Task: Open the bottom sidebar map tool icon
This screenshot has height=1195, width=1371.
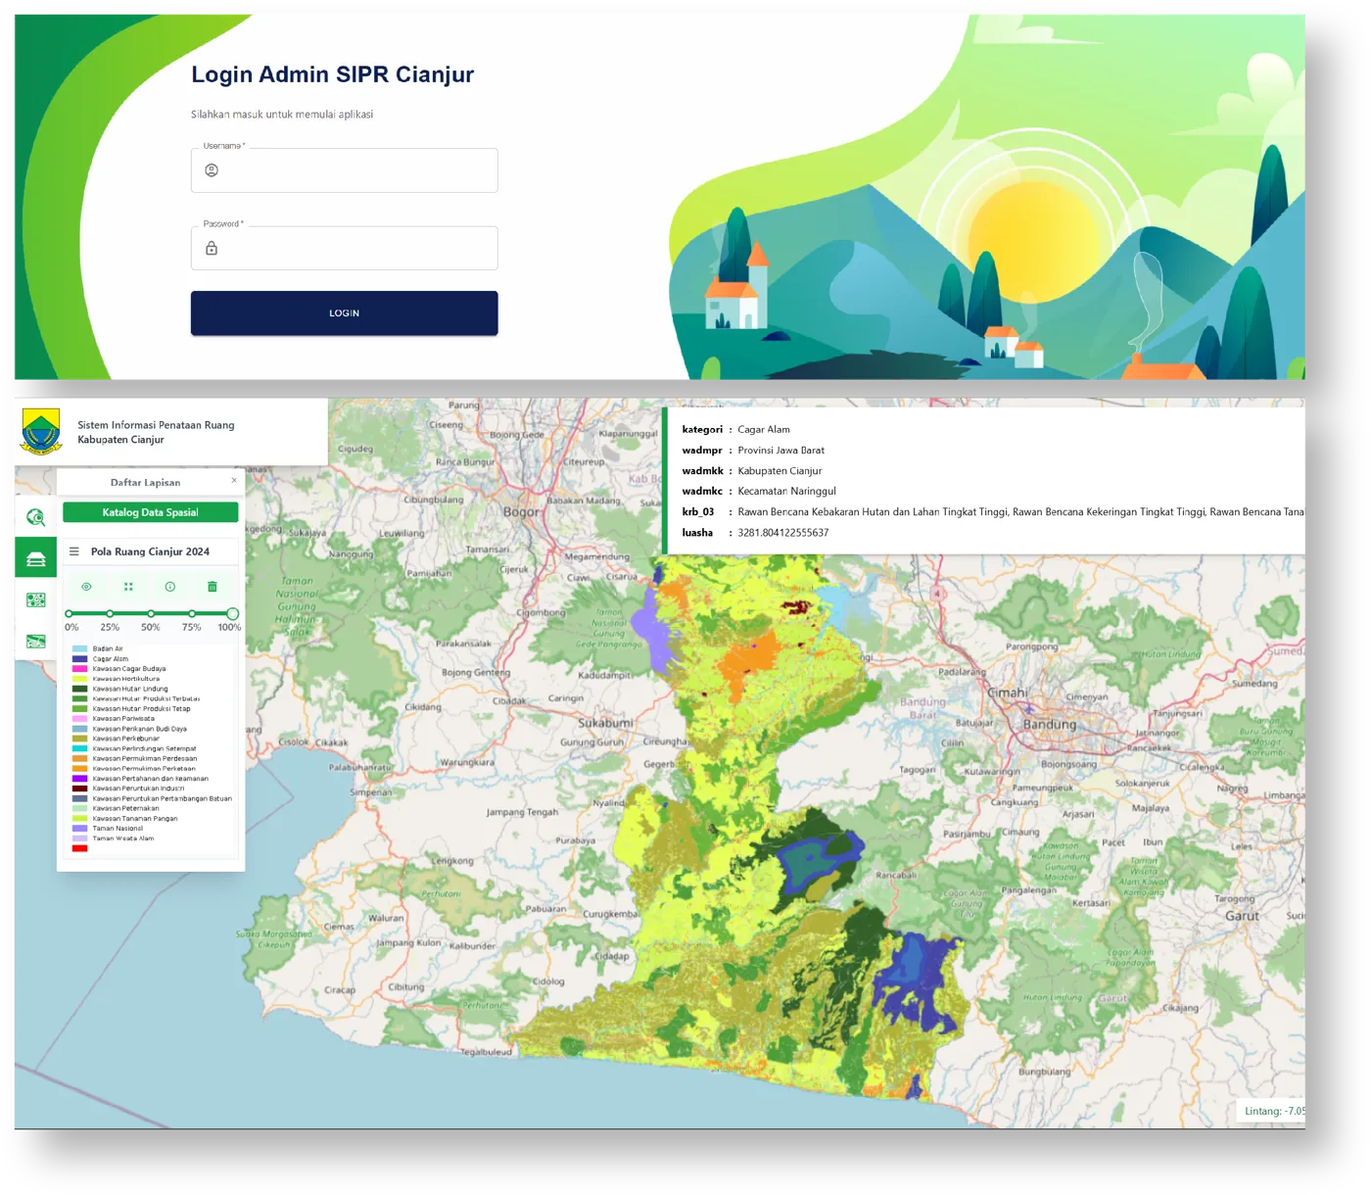Action: 35,642
